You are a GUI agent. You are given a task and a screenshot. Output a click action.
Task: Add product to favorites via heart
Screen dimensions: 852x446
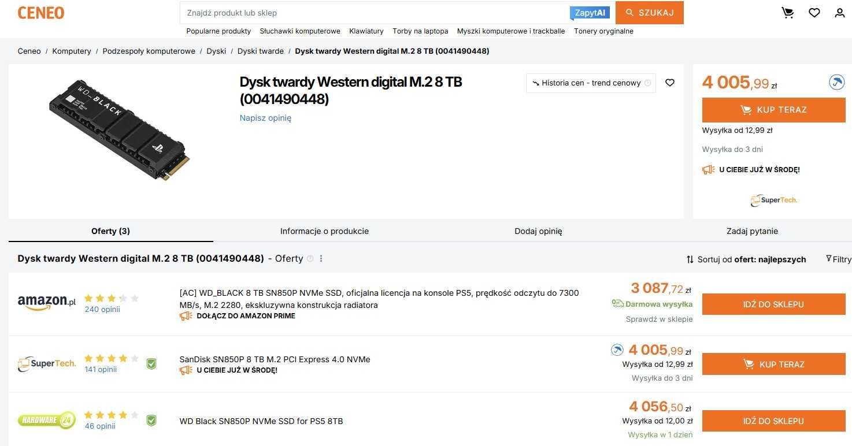[670, 83]
